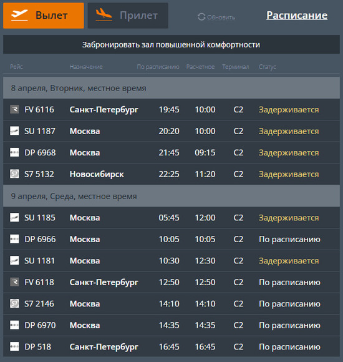Click the Aeroflot logo beside SU 1187
343x362 pixels.
coord(14,130)
